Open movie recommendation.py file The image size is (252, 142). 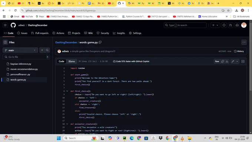click(x=24, y=69)
